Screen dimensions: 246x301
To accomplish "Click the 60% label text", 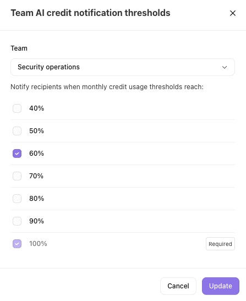I will coord(36,154).
